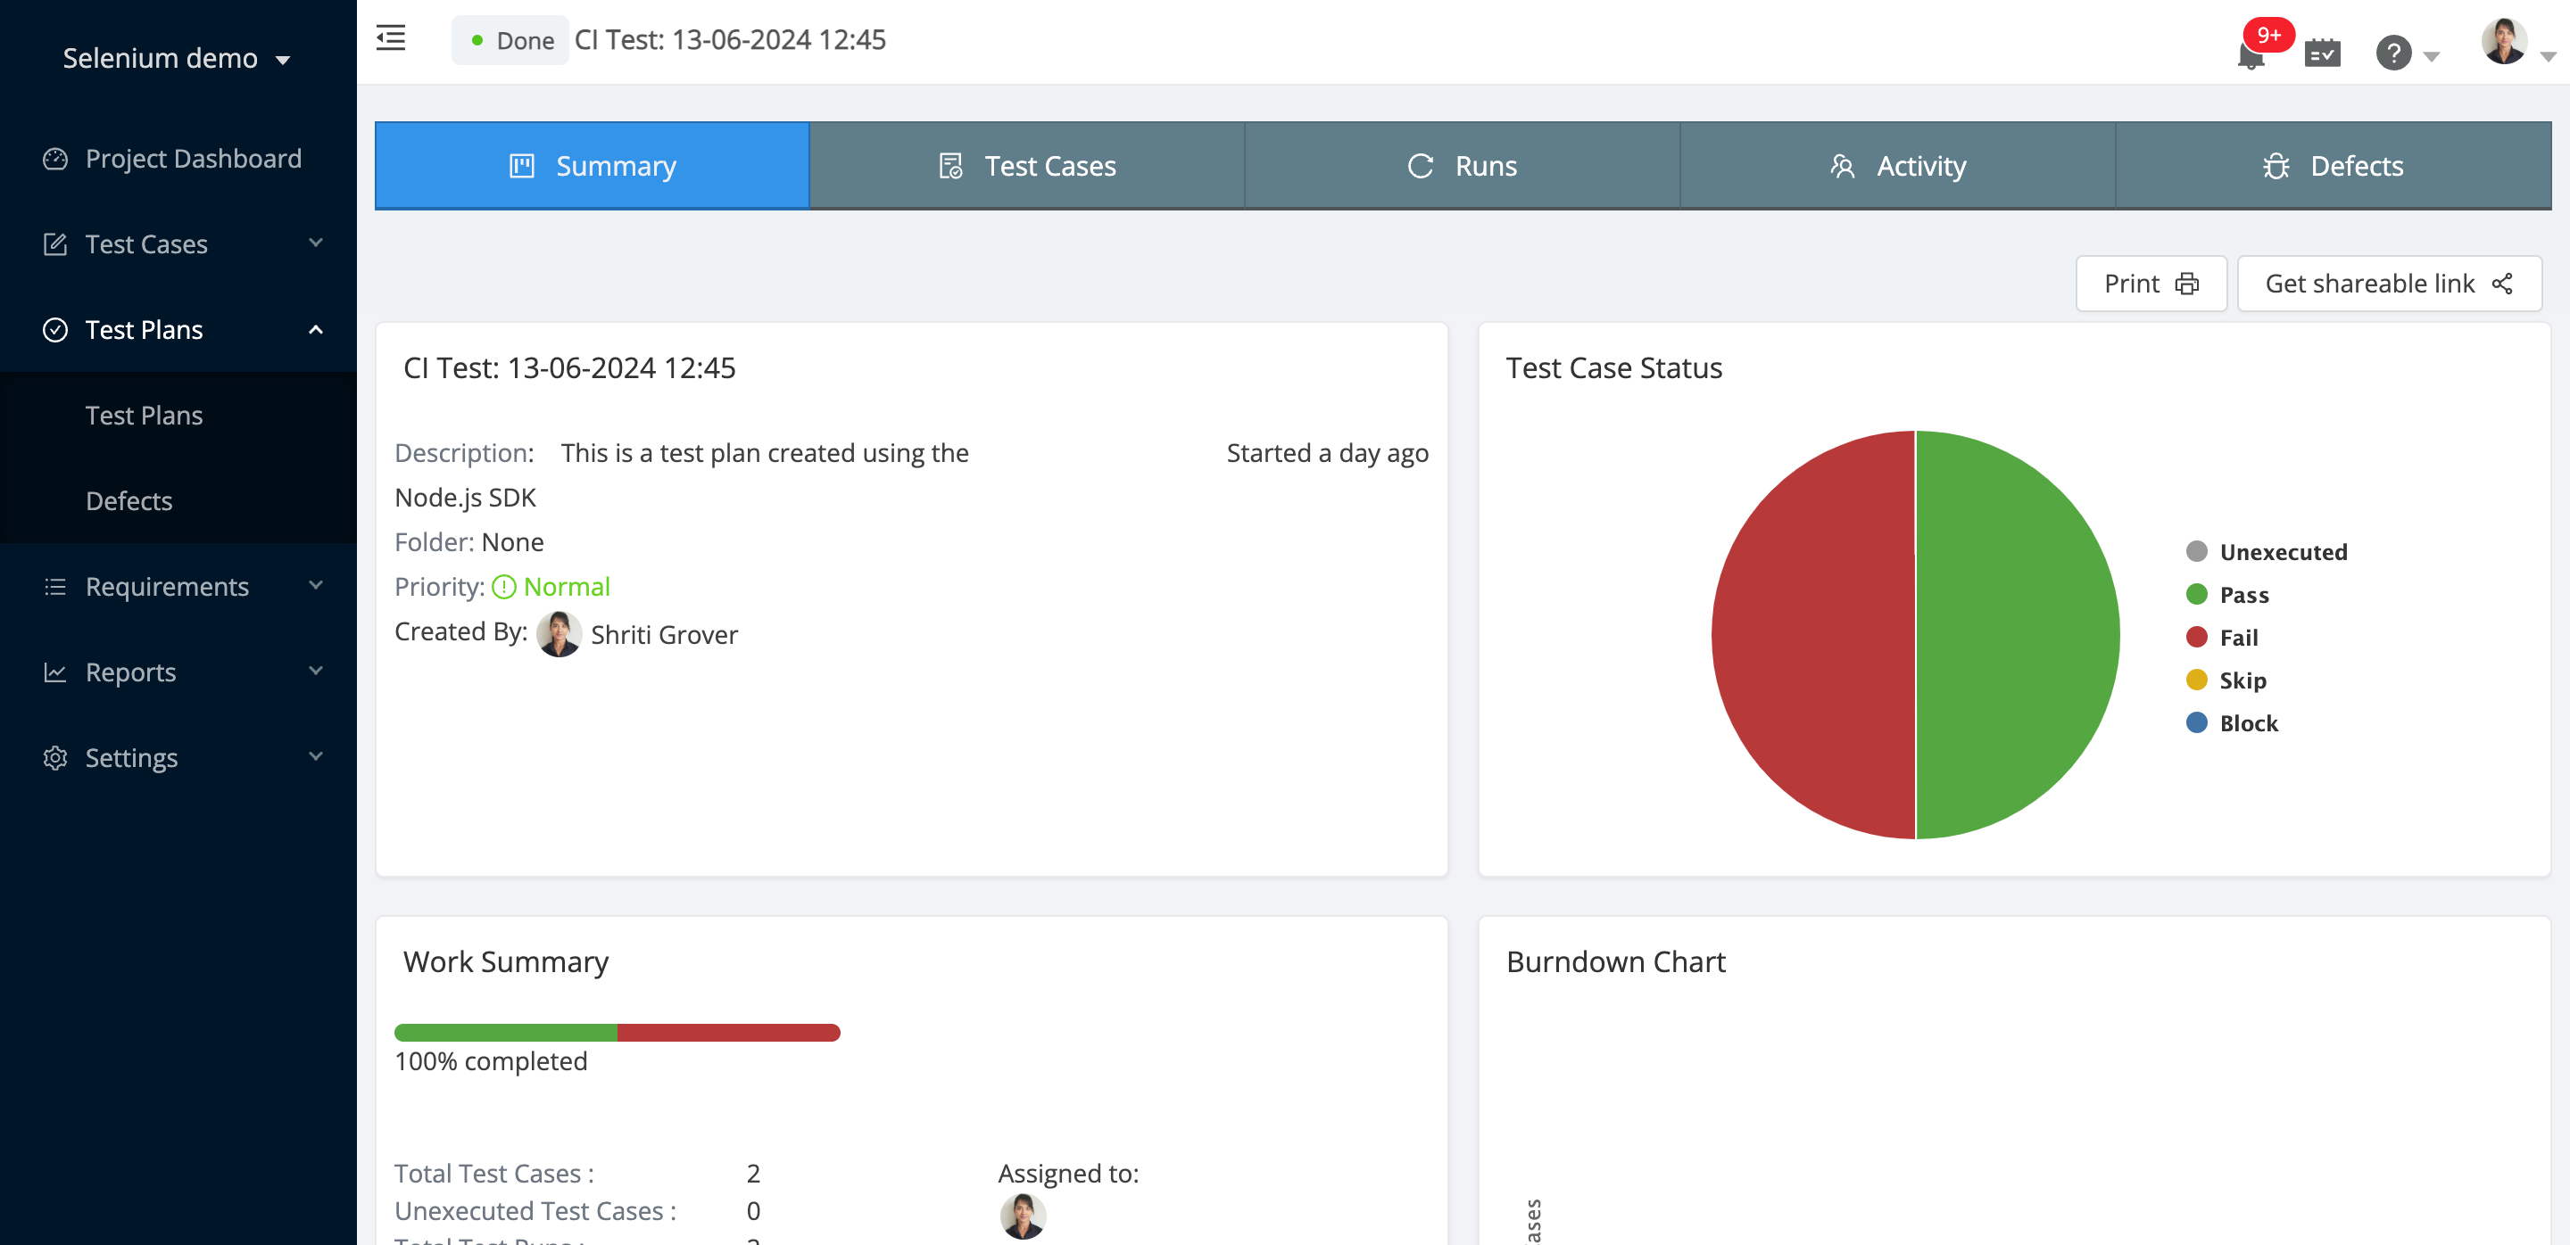Screen dimensions: 2570x1245
Task: Click the Reports chart icon in sidebar
Action: click(54, 672)
